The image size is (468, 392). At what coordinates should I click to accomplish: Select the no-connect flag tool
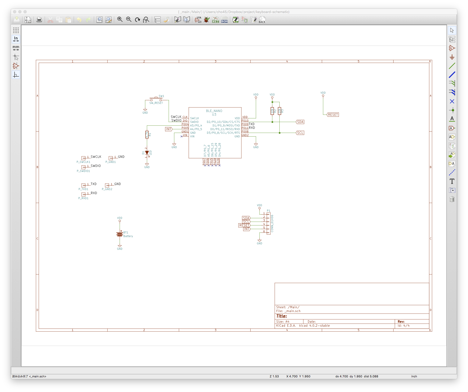click(452, 101)
